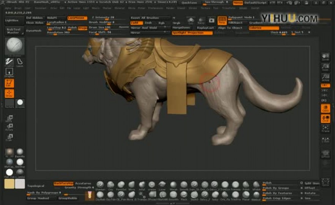
Task: Select the Morph brush icon
Action: click(x=173, y=185)
